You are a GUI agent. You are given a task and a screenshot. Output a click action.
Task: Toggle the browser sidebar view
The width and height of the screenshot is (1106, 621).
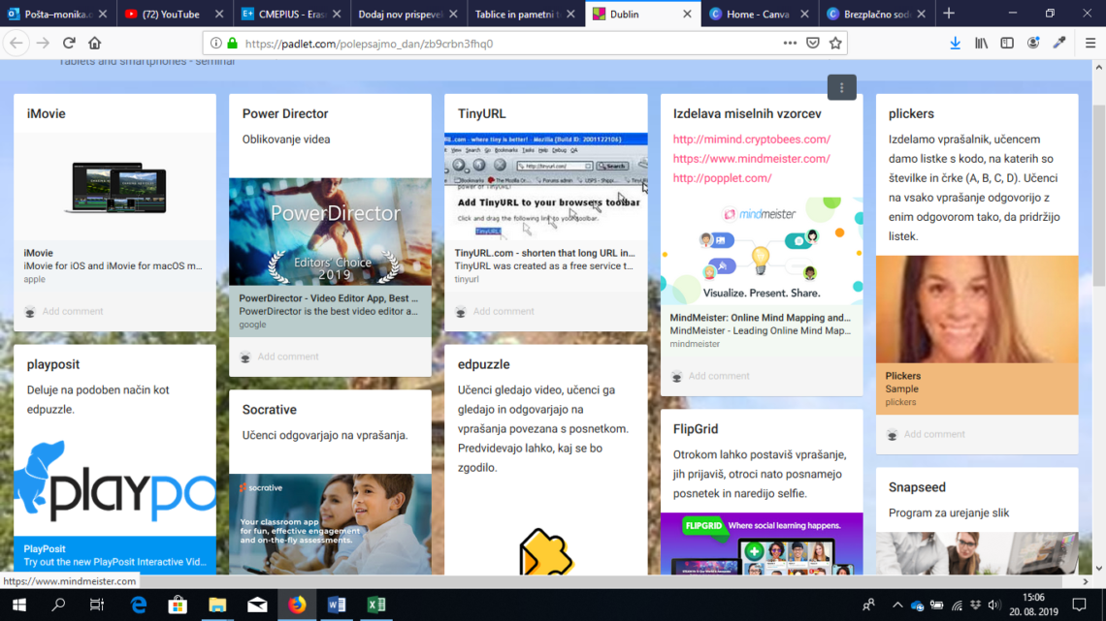[1007, 43]
